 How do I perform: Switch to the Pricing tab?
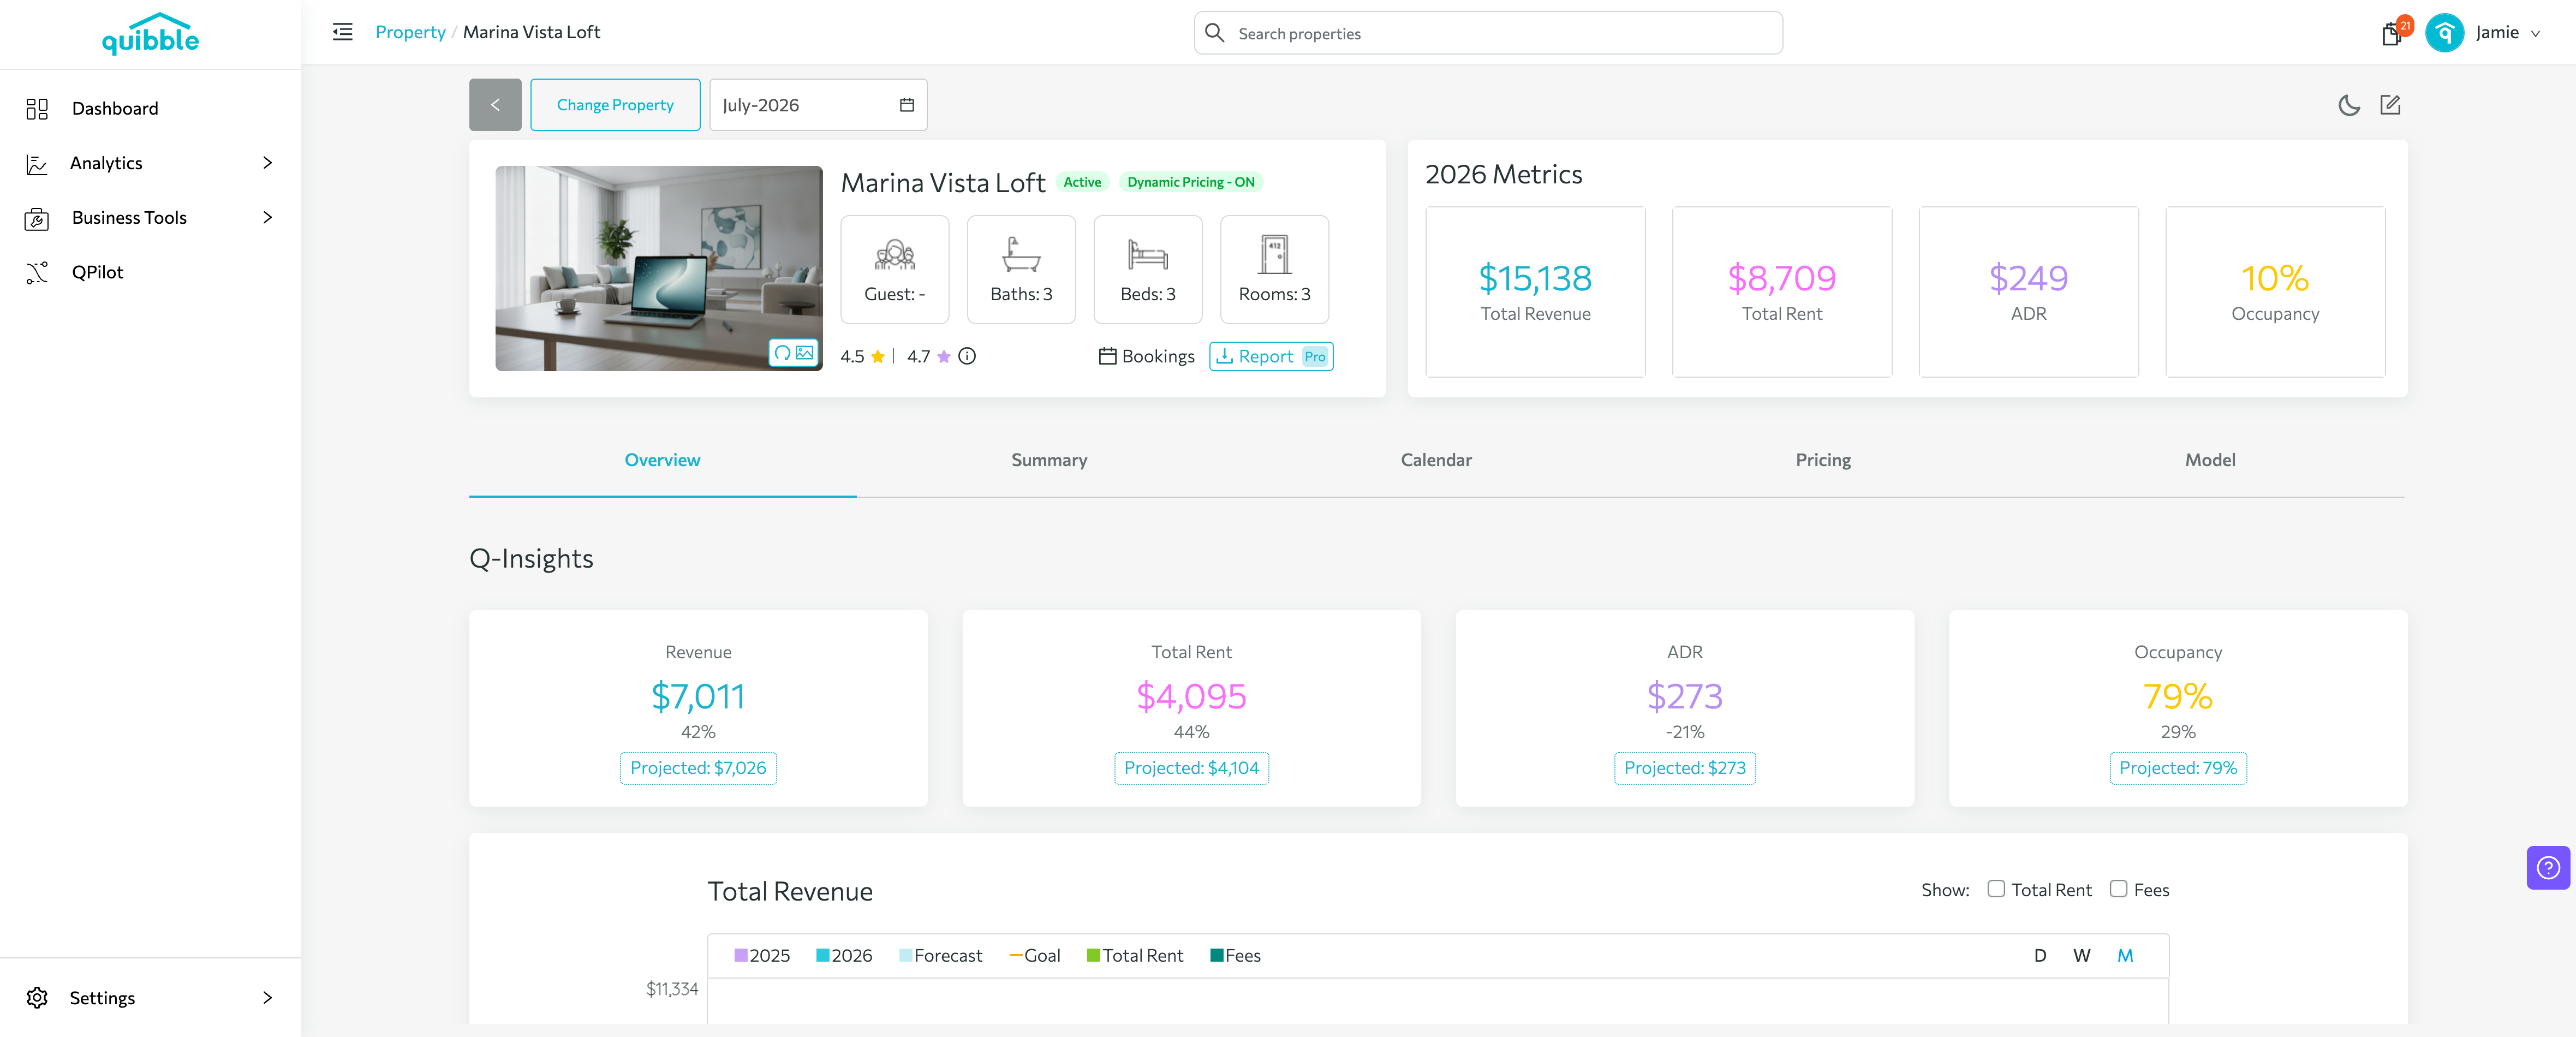pyautogui.click(x=1822, y=460)
